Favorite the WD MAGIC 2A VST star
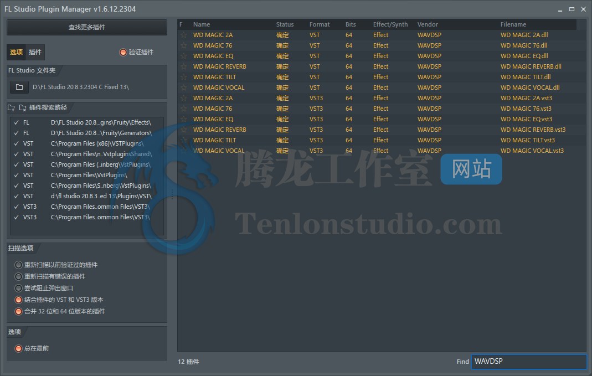This screenshot has width=592, height=376. click(184, 35)
